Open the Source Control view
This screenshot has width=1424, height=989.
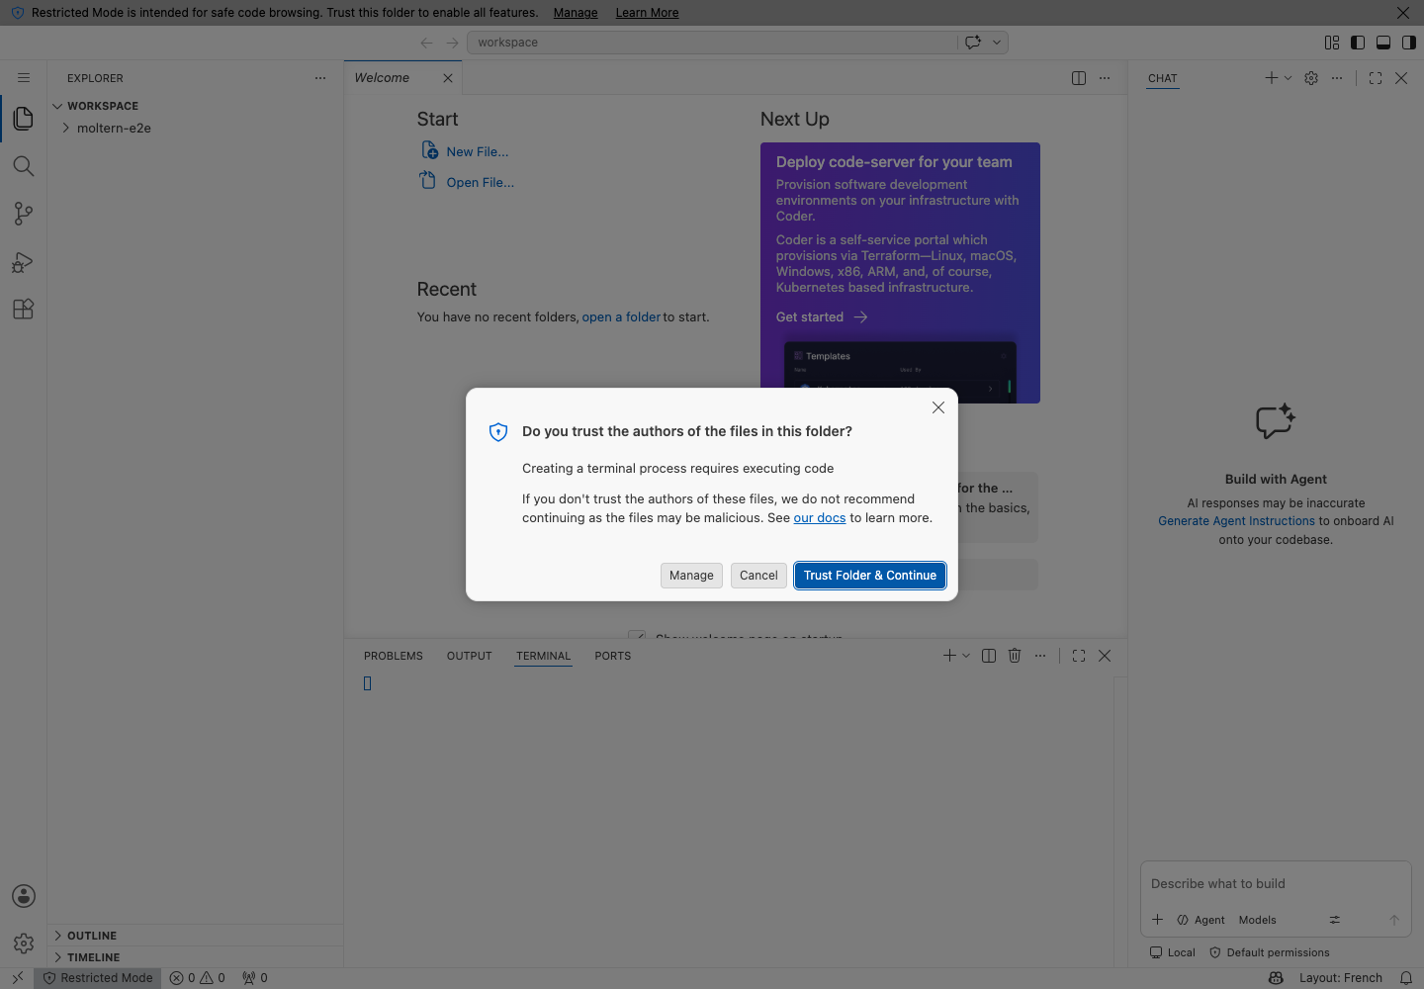(x=24, y=214)
